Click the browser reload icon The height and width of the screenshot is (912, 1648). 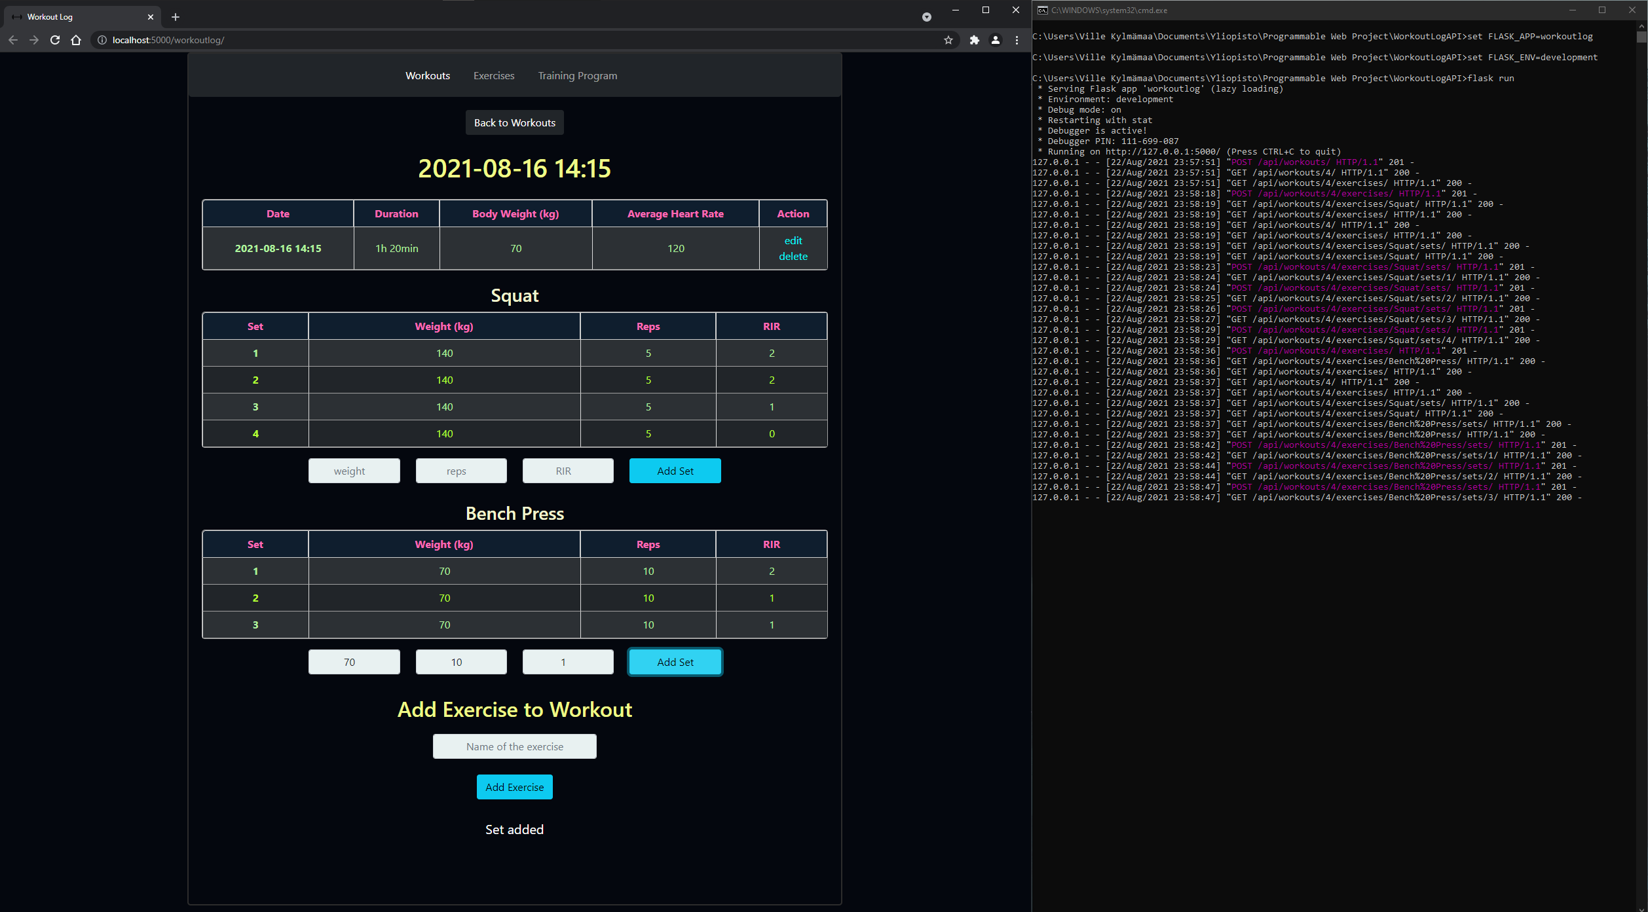55,40
